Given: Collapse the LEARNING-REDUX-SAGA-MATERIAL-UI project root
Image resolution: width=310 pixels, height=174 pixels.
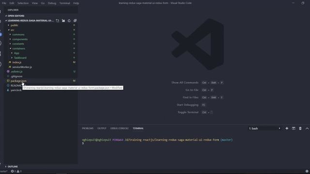Looking at the screenshot, I should 31,21.
